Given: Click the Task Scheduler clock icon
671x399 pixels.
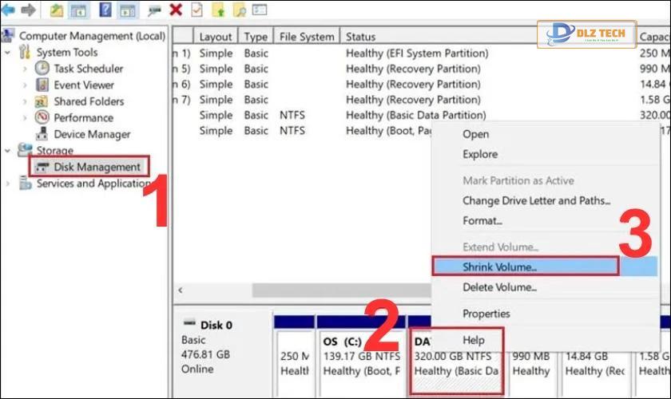Looking at the screenshot, I should [42, 68].
